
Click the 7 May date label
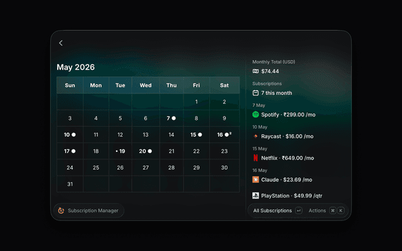(259, 105)
